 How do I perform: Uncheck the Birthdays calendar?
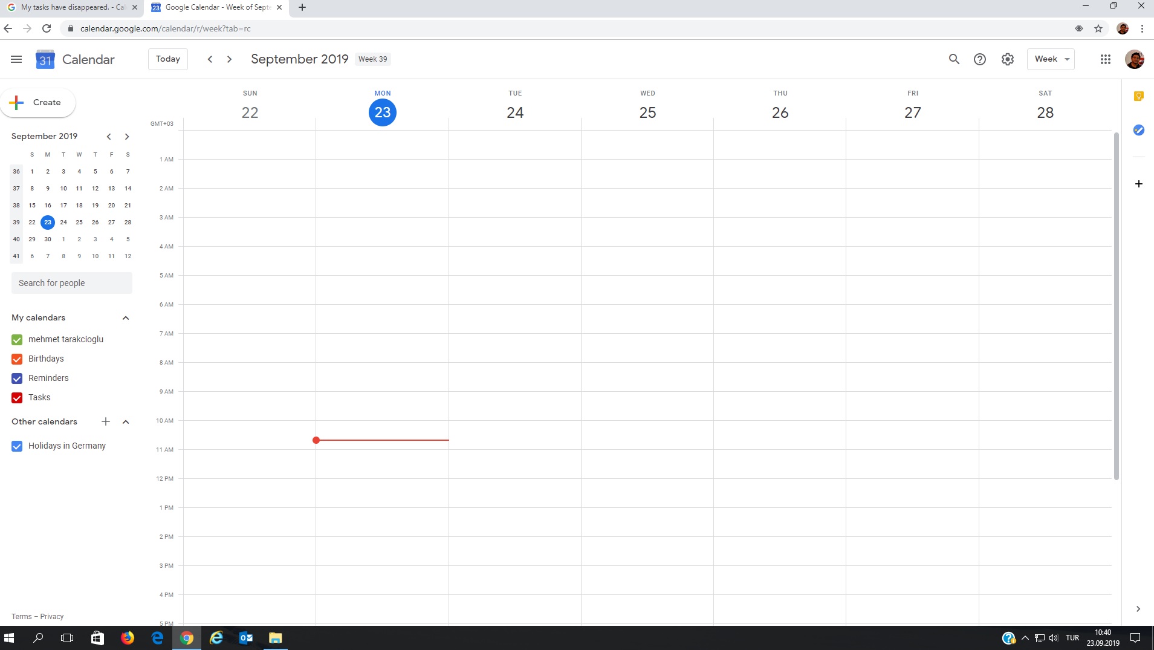tap(16, 359)
